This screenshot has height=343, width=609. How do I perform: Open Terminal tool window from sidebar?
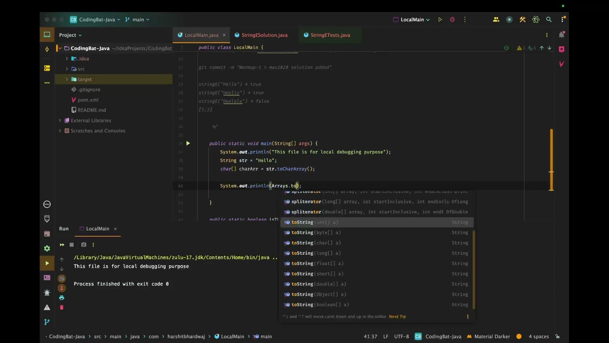pyautogui.click(x=47, y=277)
